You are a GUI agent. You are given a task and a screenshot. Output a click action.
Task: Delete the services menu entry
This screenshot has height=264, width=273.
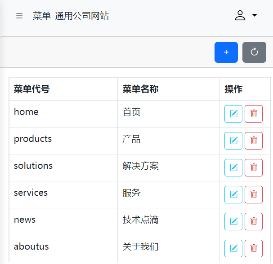pos(254,195)
